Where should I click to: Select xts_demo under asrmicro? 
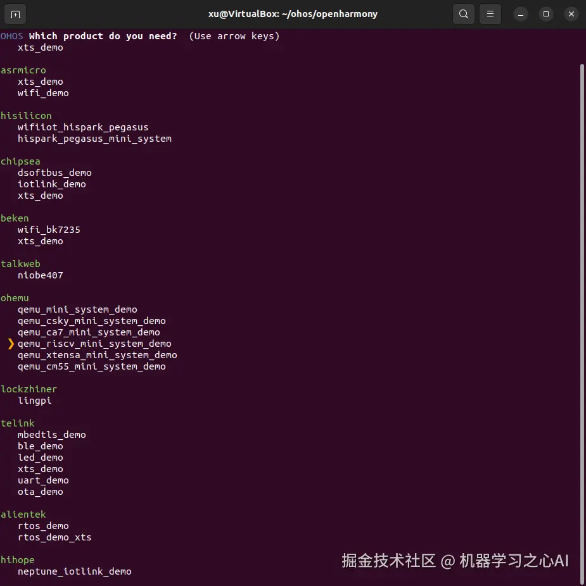tap(40, 82)
